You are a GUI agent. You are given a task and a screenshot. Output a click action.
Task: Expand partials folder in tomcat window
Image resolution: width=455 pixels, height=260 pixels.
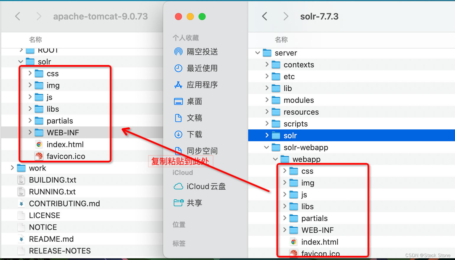pyautogui.click(x=30, y=121)
